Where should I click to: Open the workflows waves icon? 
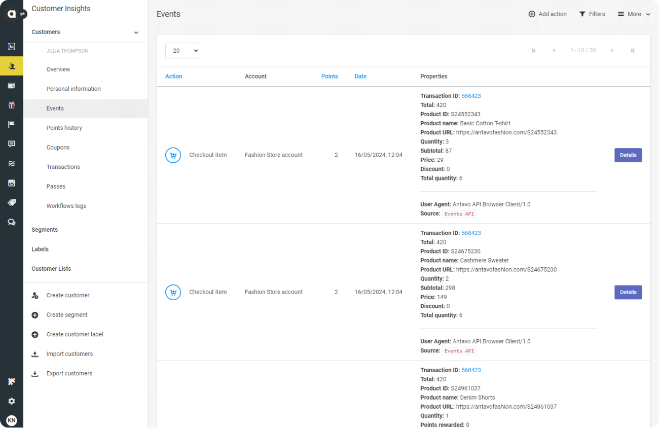pyautogui.click(x=12, y=163)
